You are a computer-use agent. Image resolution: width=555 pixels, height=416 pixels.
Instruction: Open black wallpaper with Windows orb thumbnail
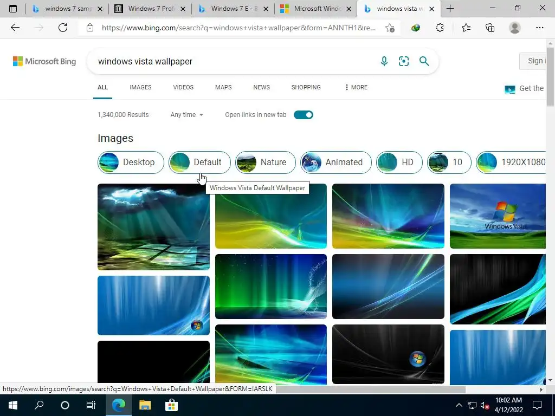tap(388, 354)
